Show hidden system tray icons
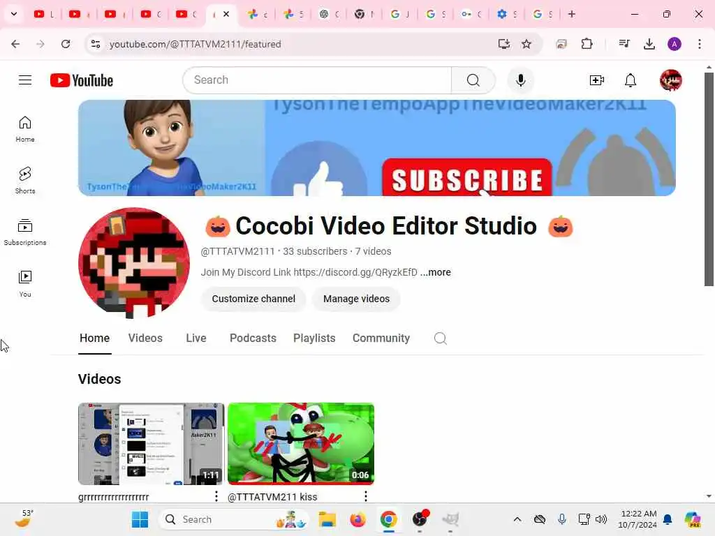The width and height of the screenshot is (715, 536). 517,519
